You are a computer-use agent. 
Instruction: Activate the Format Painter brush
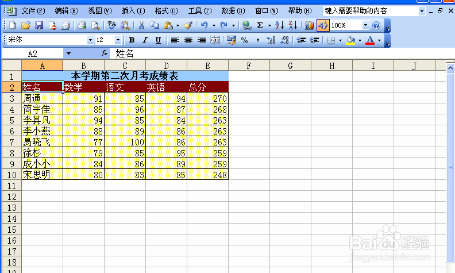pos(188,25)
